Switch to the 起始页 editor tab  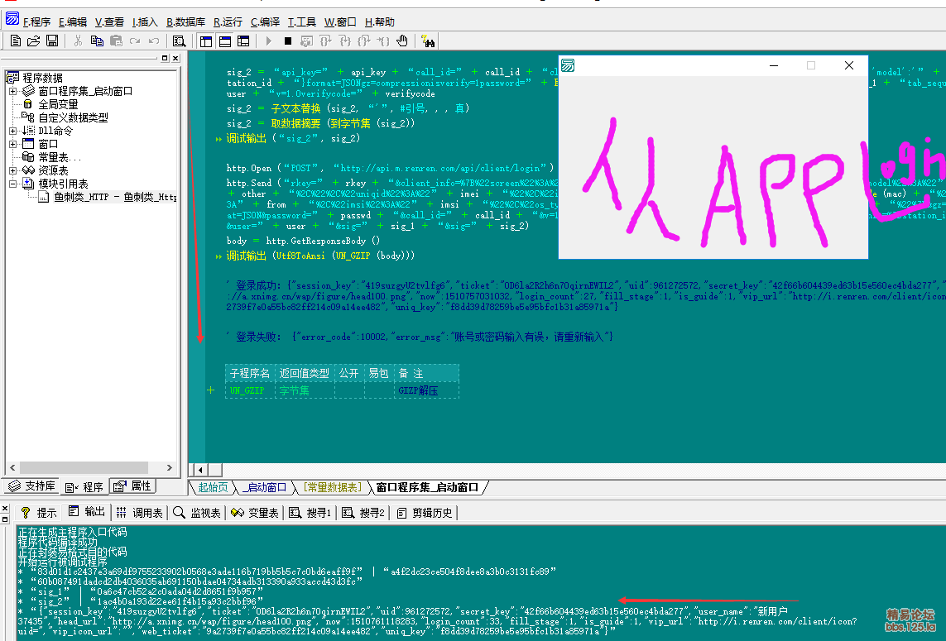pos(212,487)
